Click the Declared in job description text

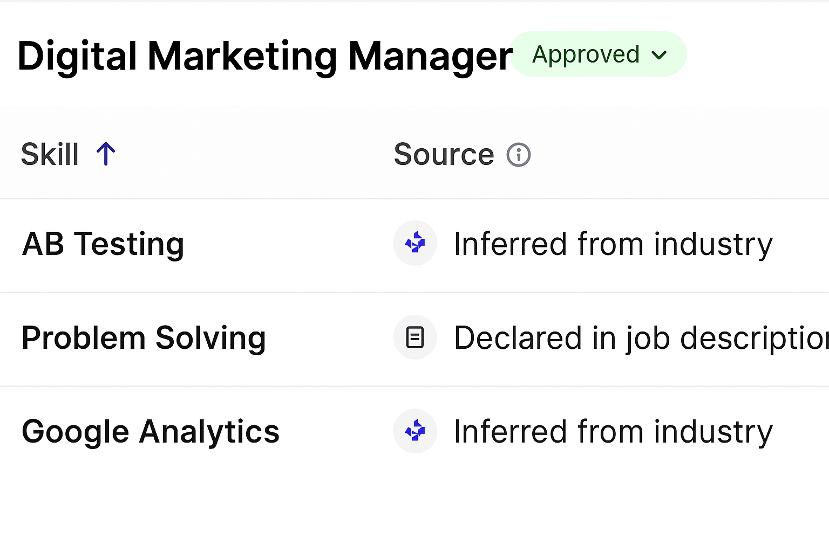point(641,339)
